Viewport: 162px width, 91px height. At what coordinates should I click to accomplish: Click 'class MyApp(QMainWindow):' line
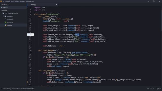click(x=47, y=14)
